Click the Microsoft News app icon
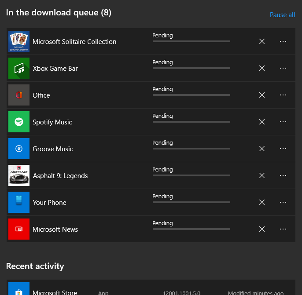Viewport: 302px width, 295px height. (x=19, y=229)
